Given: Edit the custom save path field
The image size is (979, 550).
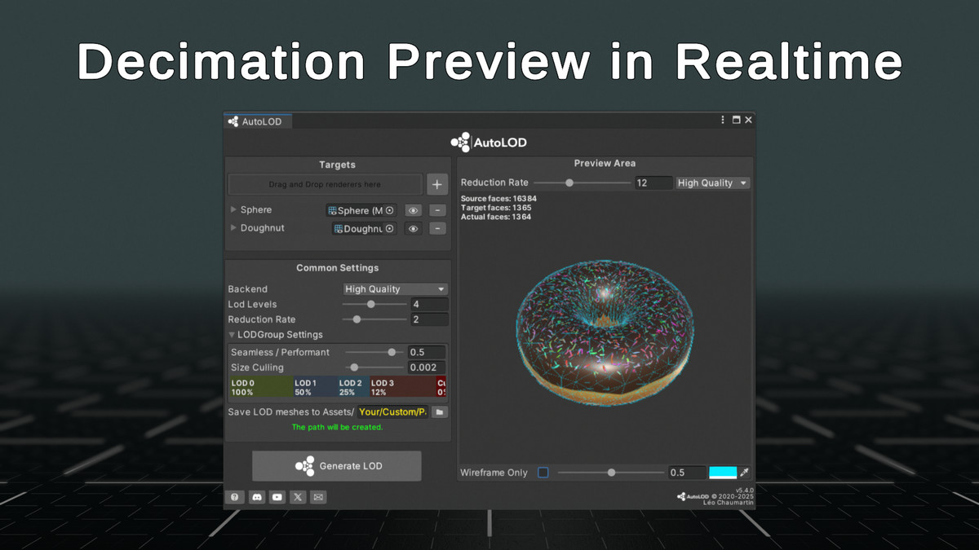Looking at the screenshot, I should click(x=392, y=412).
